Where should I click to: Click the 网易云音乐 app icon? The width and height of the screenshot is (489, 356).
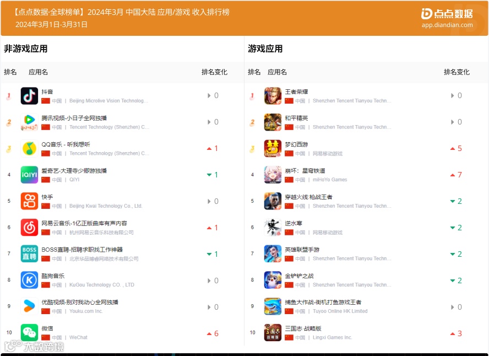coord(29,228)
